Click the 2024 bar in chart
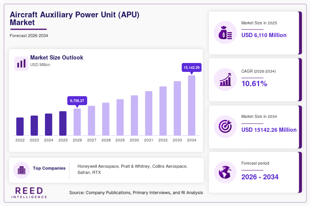 tap(49, 124)
